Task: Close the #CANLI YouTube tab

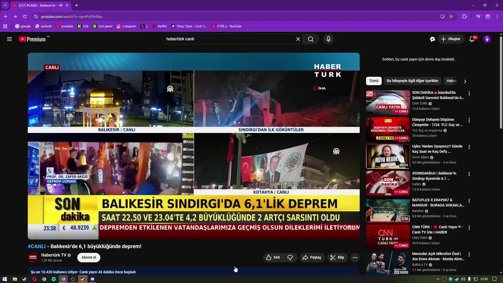Action: 67,6
